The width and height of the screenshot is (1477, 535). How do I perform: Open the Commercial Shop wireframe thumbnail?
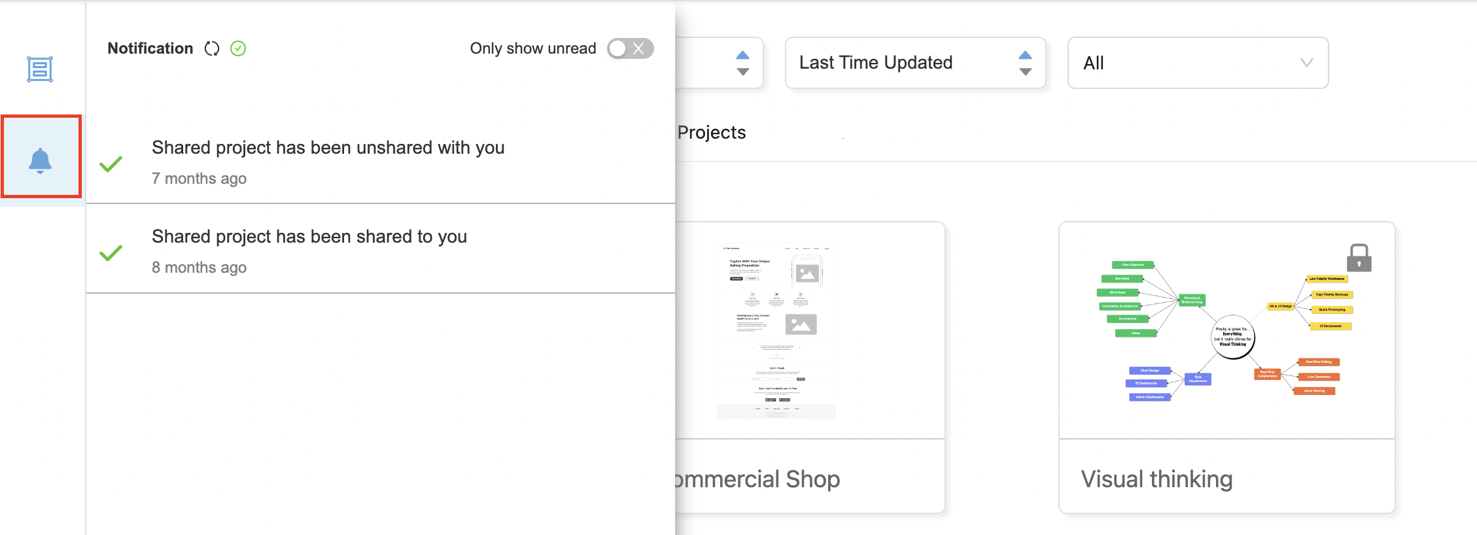776,330
